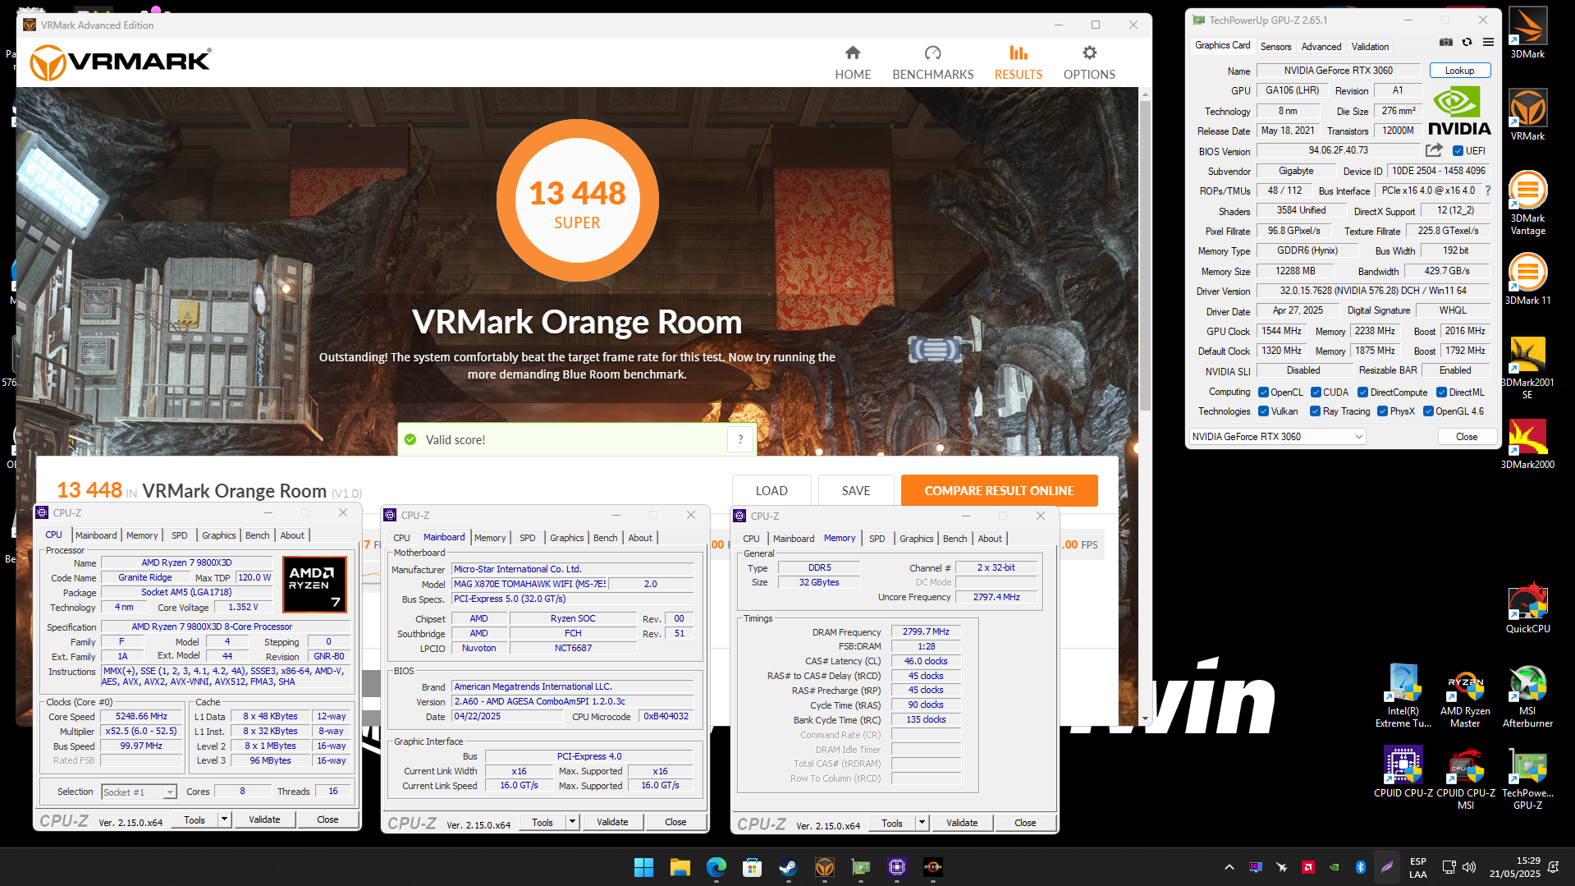Open AMD Ryzen Master desktop shortcut

point(1465,695)
